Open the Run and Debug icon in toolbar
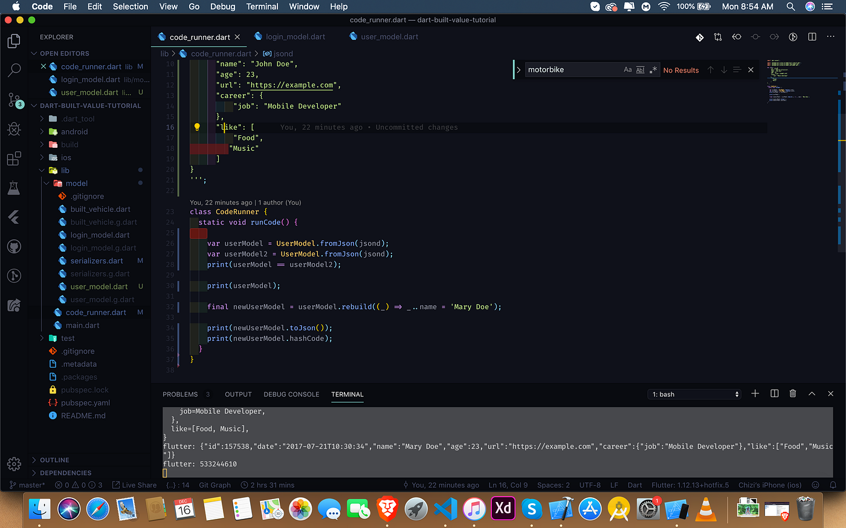The image size is (846, 528). pos(793,37)
